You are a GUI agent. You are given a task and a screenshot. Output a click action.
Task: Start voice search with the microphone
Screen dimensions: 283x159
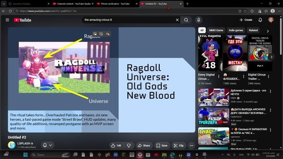[199, 20]
